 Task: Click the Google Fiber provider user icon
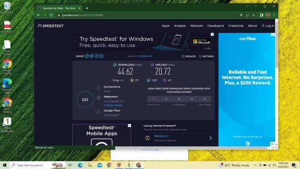coord(99,112)
